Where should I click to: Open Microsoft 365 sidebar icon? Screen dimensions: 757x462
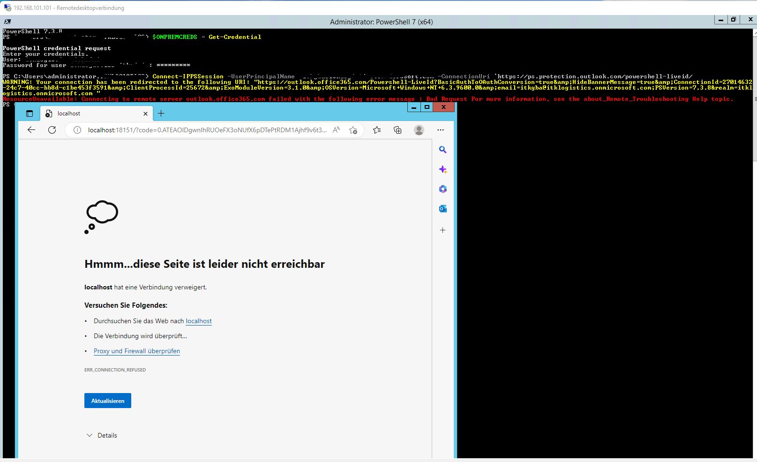(x=442, y=189)
